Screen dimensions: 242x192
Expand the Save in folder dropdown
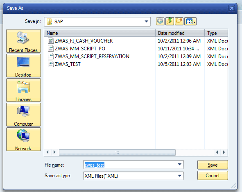click(x=146, y=21)
